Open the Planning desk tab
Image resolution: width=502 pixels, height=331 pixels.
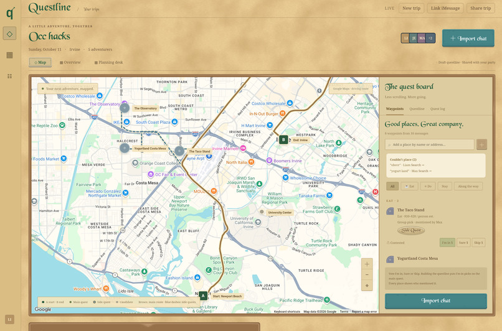[108, 62]
